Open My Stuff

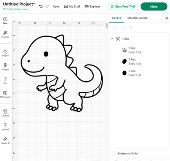tap(72, 7)
